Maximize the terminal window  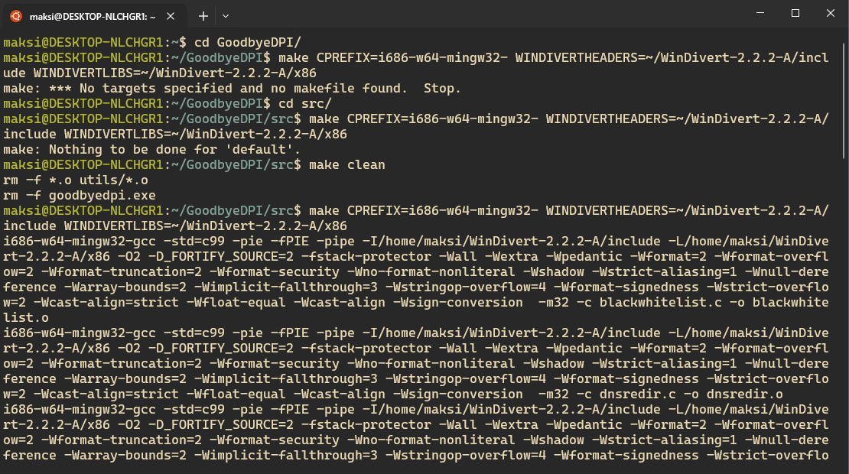(x=795, y=13)
